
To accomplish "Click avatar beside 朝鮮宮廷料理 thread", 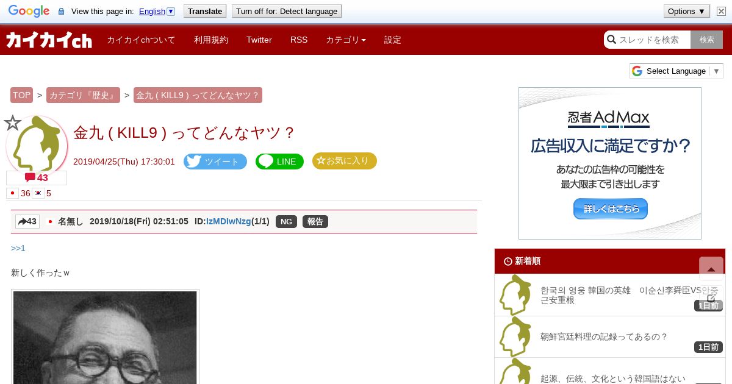I will coord(515,336).
